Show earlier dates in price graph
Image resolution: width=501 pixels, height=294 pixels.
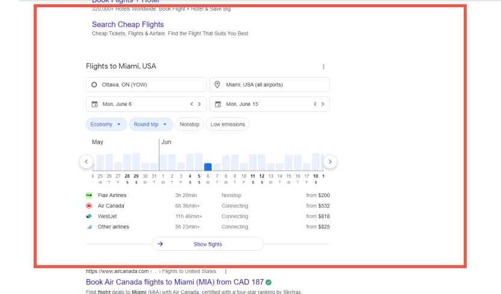(86, 162)
